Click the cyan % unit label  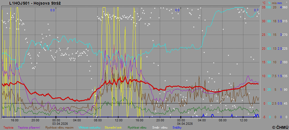(x=269, y=3)
